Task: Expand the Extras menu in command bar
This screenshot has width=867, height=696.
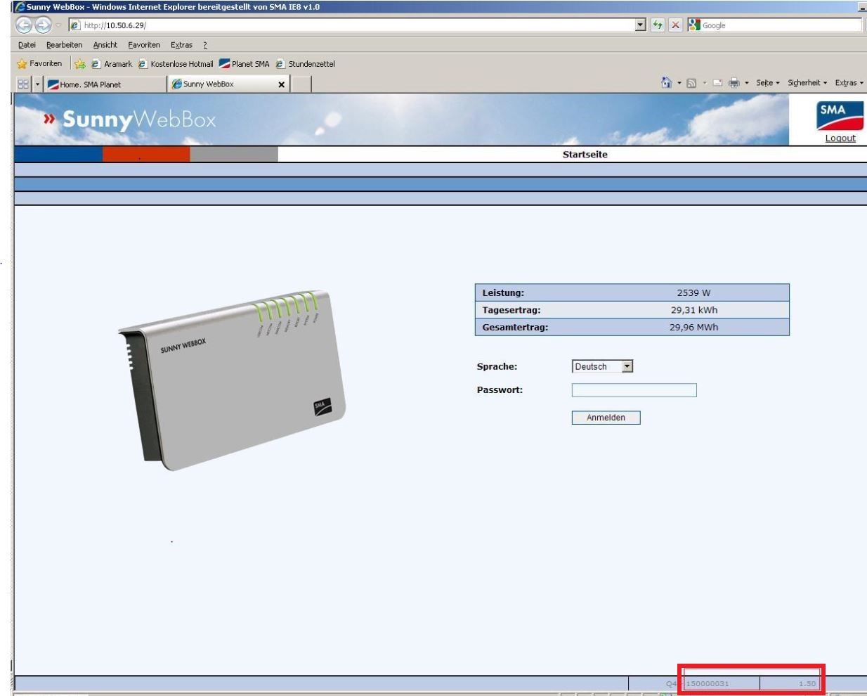Action: click(x=847, y=82)
